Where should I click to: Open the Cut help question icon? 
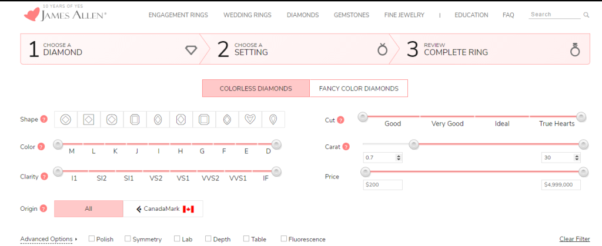click(340, 120)
